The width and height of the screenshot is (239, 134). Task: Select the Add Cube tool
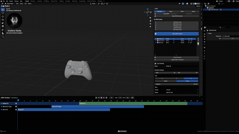click(3, 37)
